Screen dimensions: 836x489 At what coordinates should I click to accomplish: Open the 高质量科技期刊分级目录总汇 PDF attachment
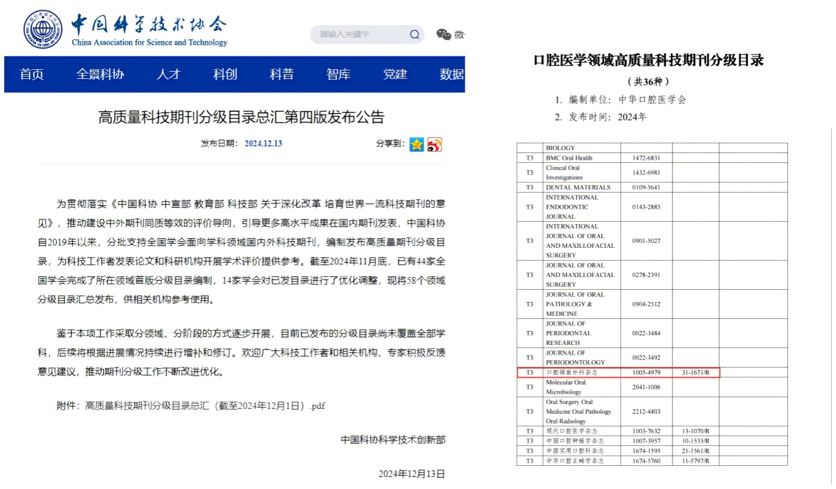205,405
